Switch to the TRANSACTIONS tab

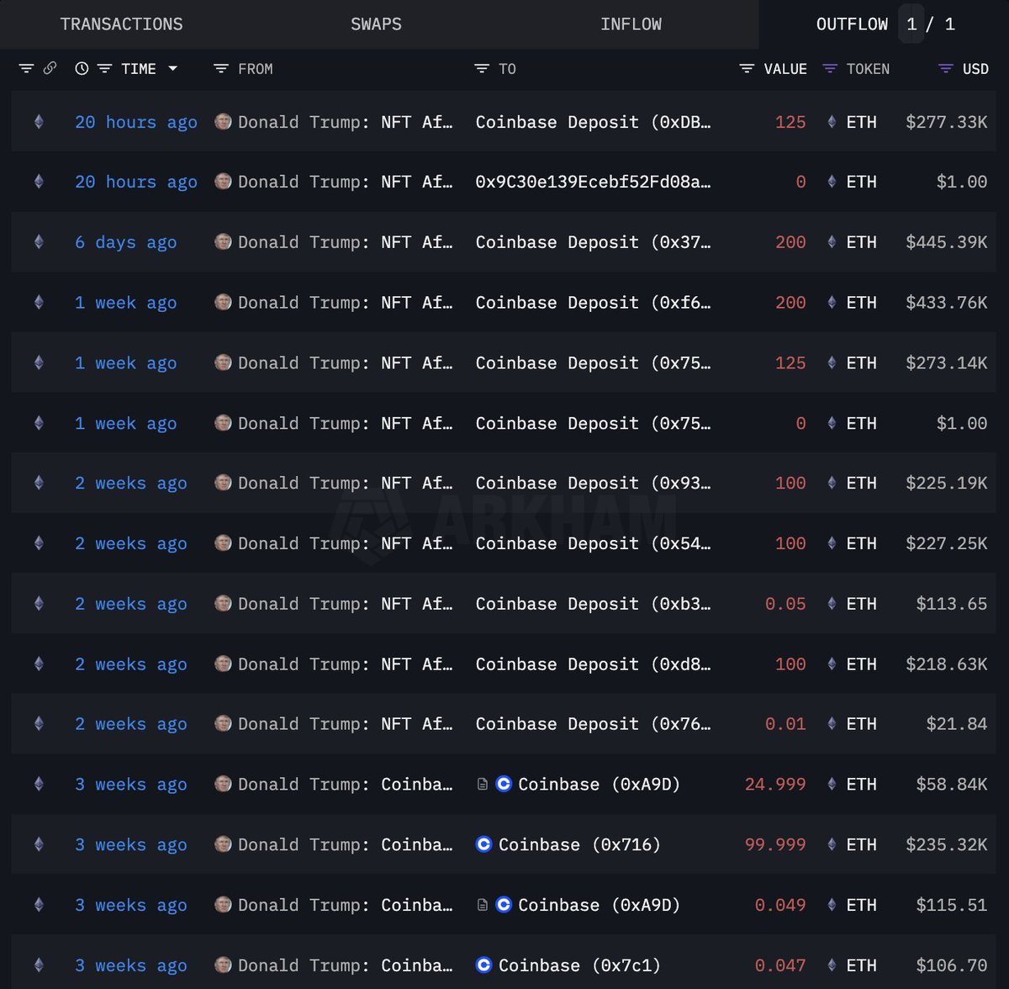pos(122,24)
